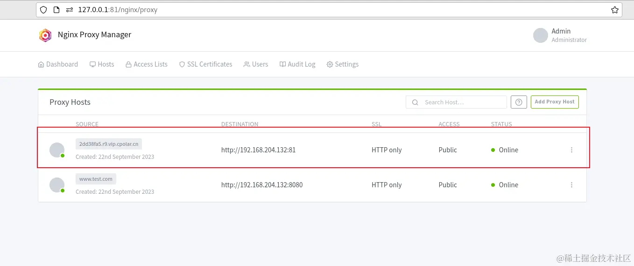Click the help question mark button
This screenshot has height=266, width=634.
click(519, 102)
